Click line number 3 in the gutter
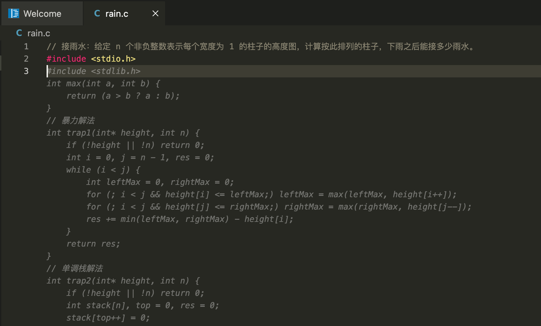This screenshot has height=326, width=541. point(26,71)
